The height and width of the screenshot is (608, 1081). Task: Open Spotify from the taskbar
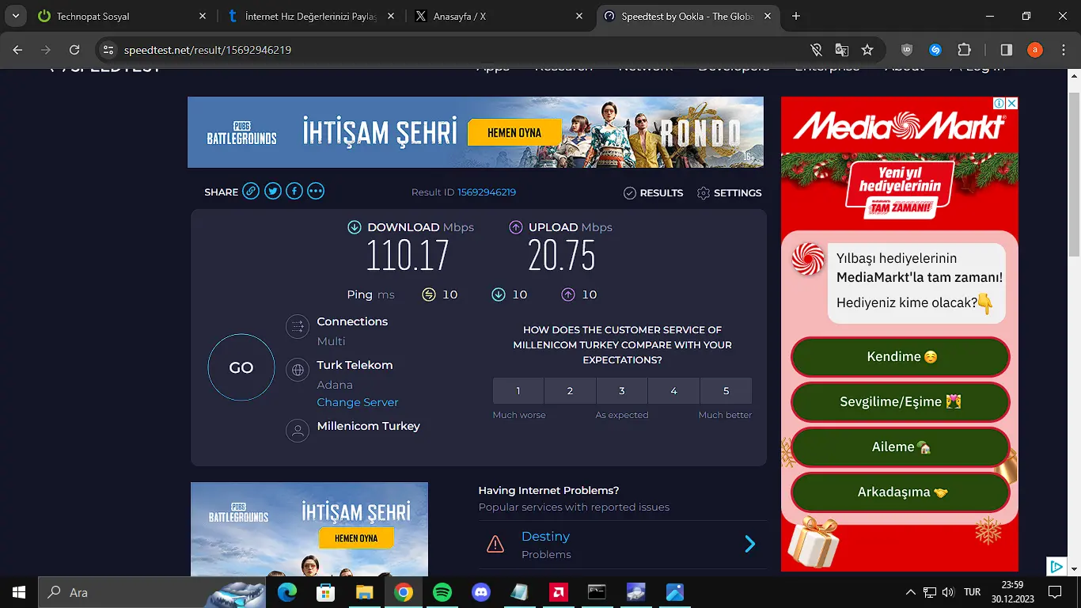pyautogui.click(x=442, y=592)
